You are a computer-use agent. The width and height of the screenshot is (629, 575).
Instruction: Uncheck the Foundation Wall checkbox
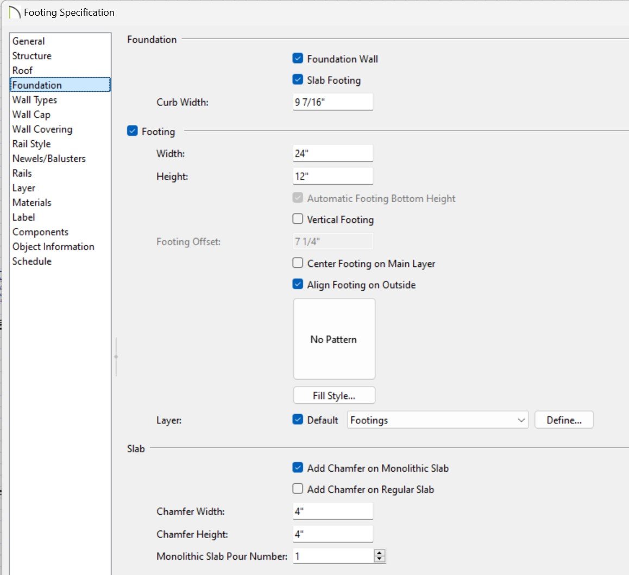[x=297, y=59]
